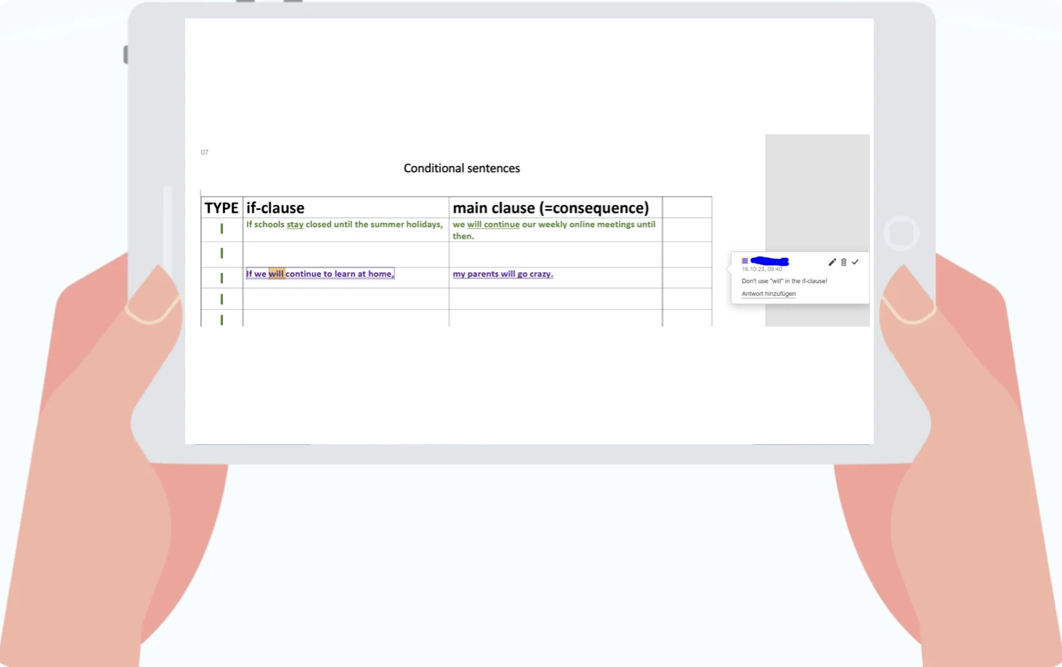Click the 'TYPE' header cell
Screen dimensions: 1062x667
click(x=221, y=208)
